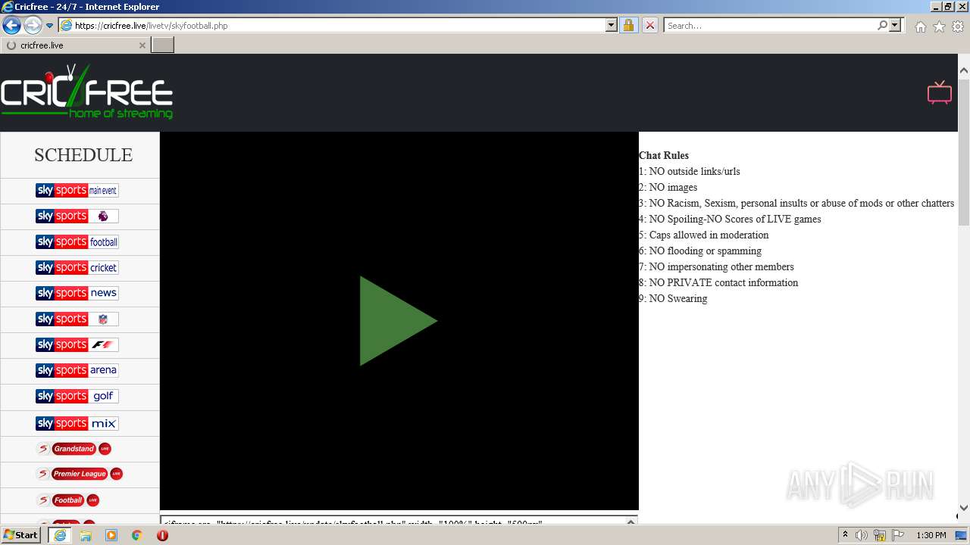Click 'NO PRIVATE contact information' rule text
This screenshot has height=545, width=970.
tap(724, 282)
